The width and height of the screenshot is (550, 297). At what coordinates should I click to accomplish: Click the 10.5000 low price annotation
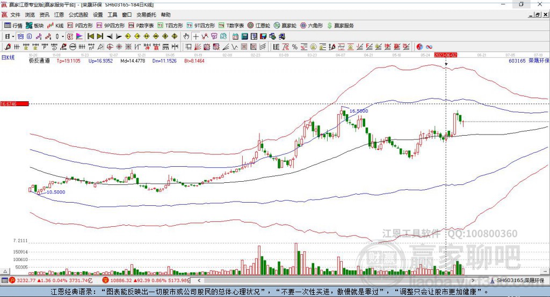[x=56, y=192]
